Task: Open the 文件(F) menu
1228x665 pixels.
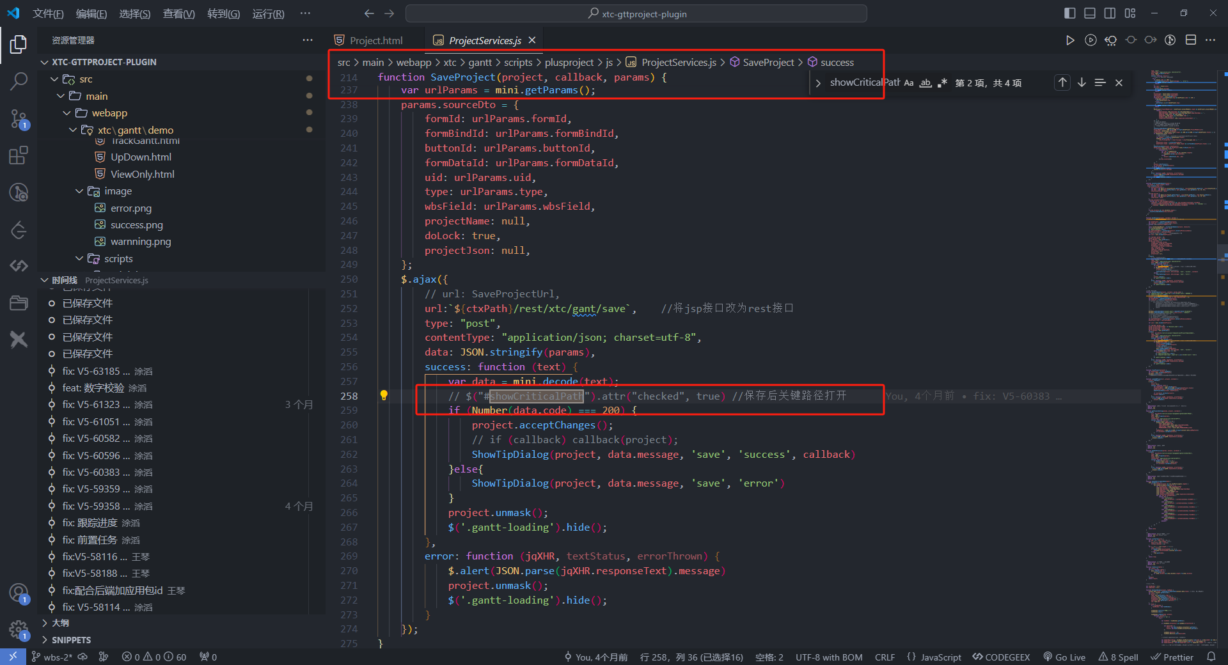Action: coord(48,14)
